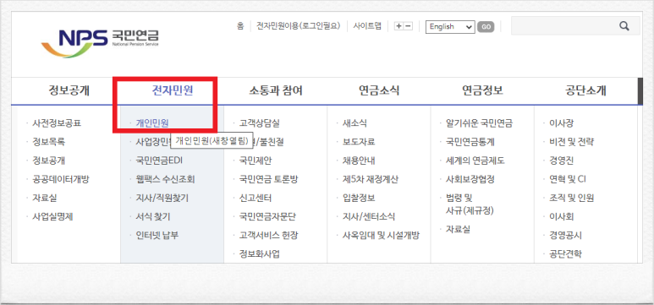Select 고객상담실 submenu item
The width and height of the screenshot is (654, 305).
(x=260, y=123)
